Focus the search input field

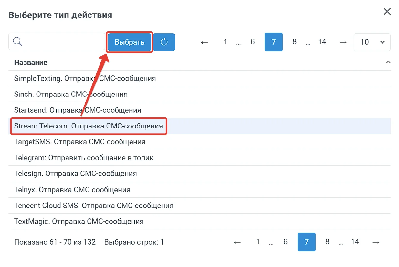[57, 41]
